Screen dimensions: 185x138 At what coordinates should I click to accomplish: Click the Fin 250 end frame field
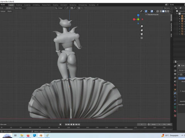pos(167,124)
